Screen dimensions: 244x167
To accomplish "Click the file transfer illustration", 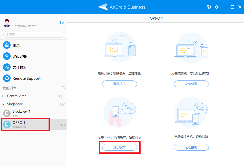I will 191,48.
